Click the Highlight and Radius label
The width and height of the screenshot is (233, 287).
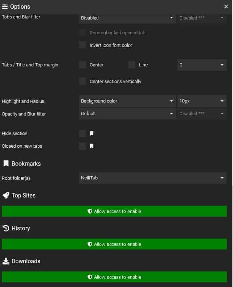(23, 101)
